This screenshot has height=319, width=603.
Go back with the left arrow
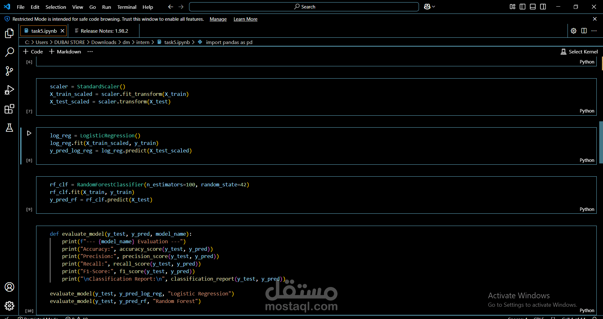[x=171, y=7]
